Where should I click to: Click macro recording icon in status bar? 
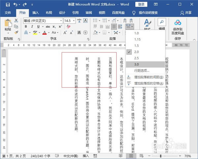(95, 156)
